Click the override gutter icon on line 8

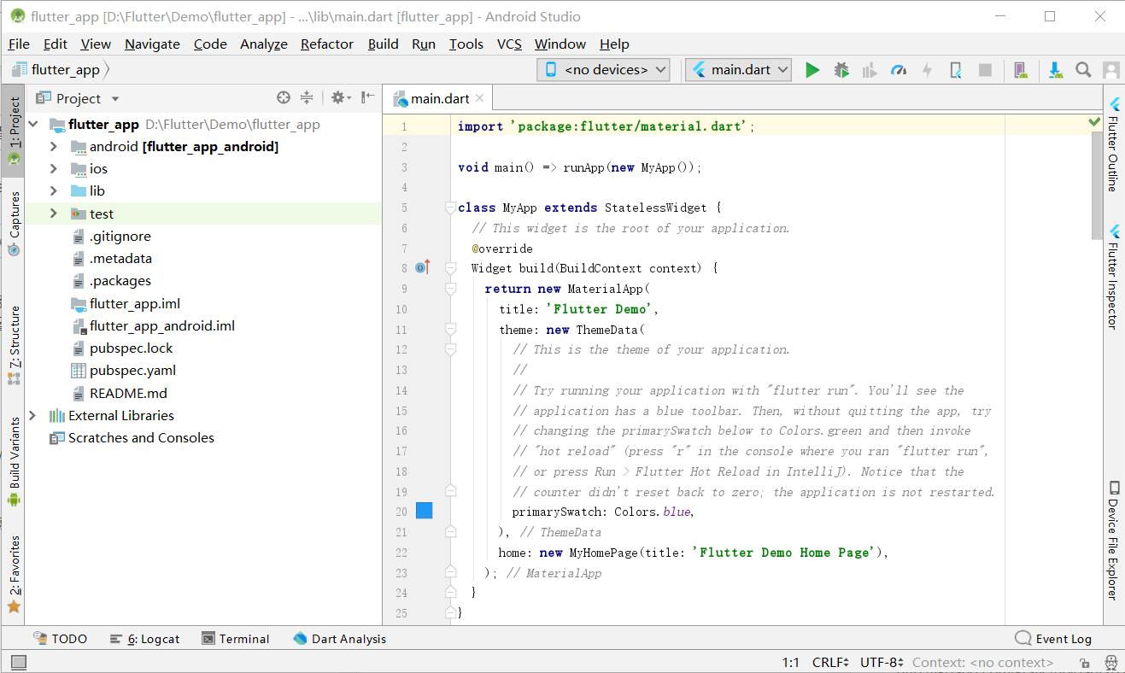point(422,268)
